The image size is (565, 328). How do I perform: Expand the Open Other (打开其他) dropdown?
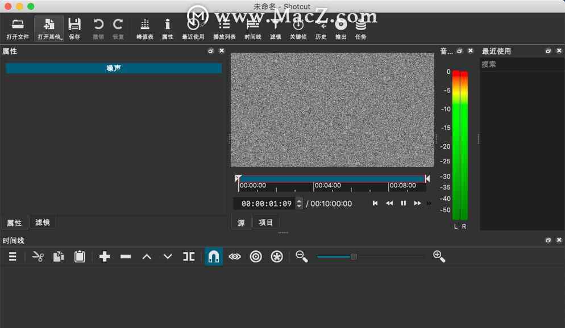click(49, 28)
